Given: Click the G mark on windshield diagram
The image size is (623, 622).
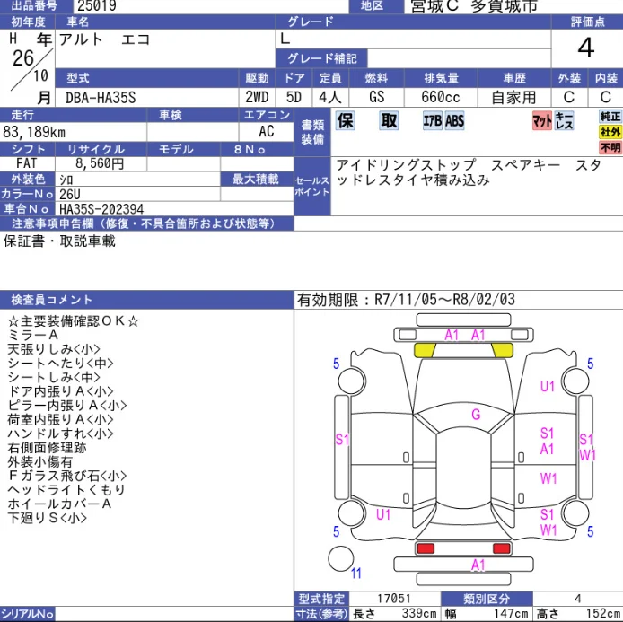Looking at the screenshot, I should pyautogui.click(x=476, y=415).
